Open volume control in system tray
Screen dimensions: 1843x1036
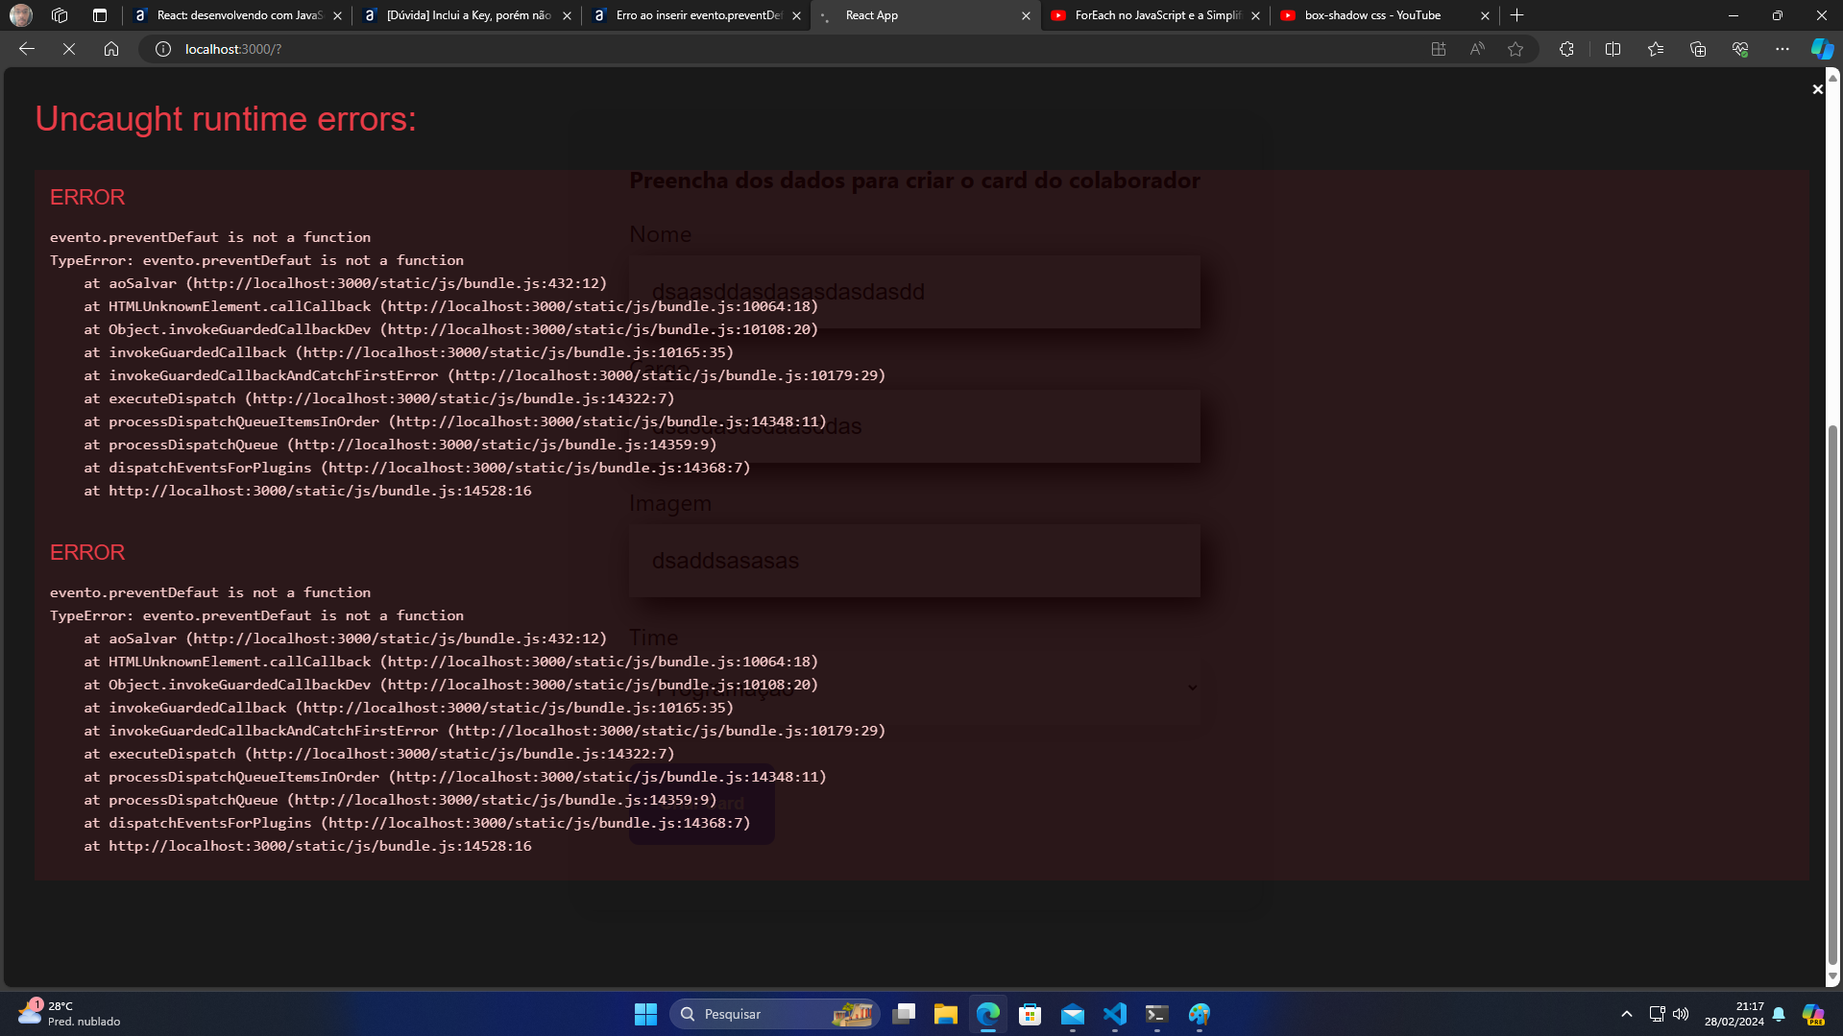coord(1681,1014)
